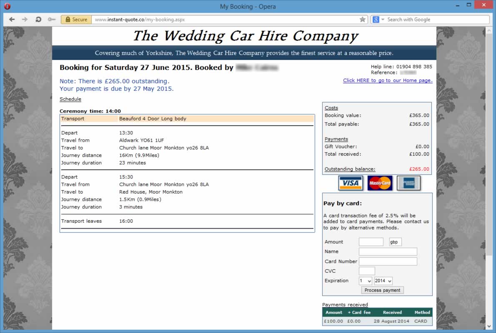Click the Process payment button
Viewport: 496px width, 333px height.
(x=382, y=290)
